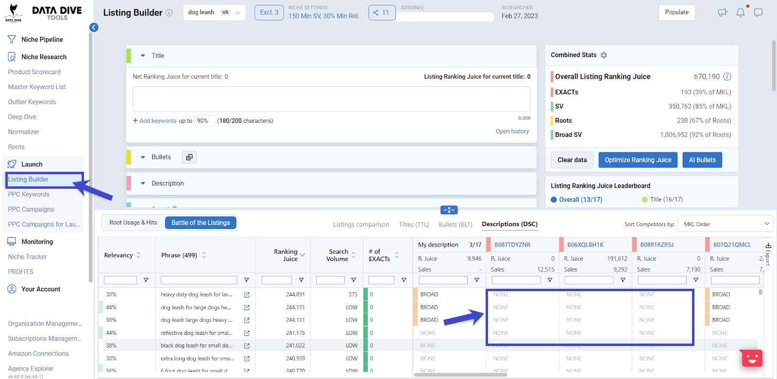Open the Listing Builder info icon
This screenshot has width=777, height=379.
pyautogui.click(x=169, y=13)
